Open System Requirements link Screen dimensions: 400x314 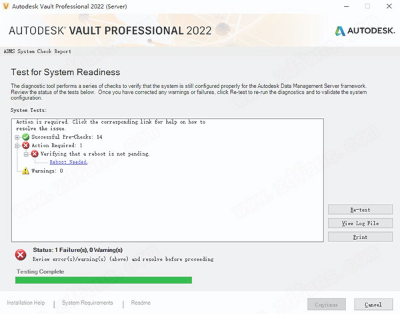[87, 303]
